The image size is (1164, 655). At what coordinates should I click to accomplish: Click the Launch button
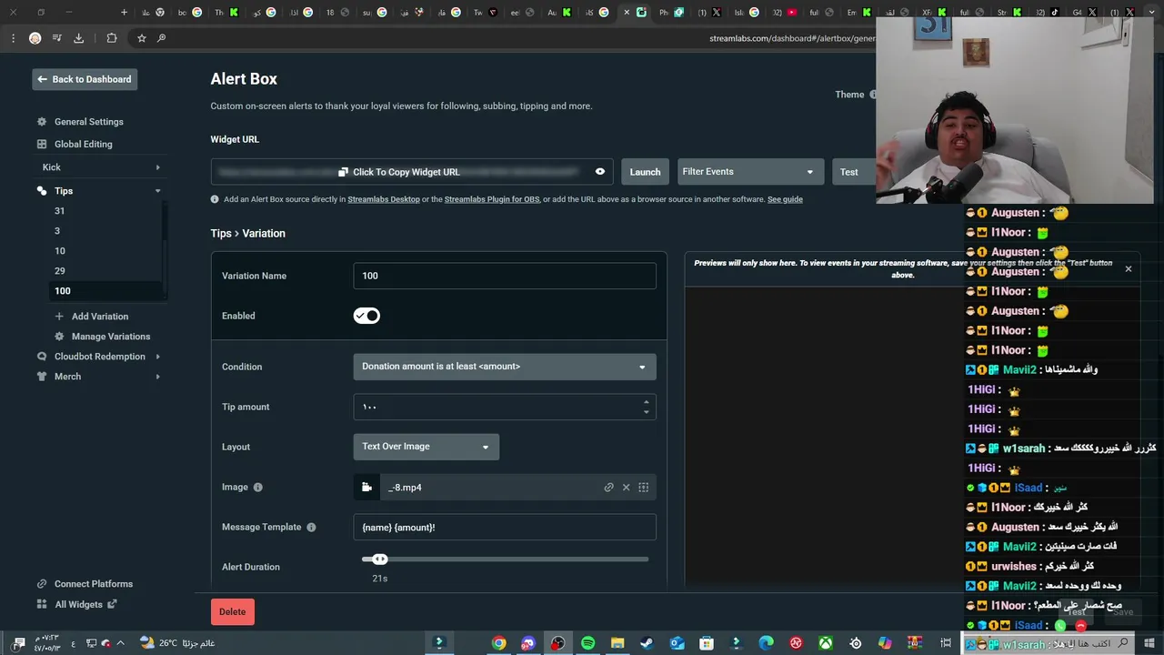point(645,172)
